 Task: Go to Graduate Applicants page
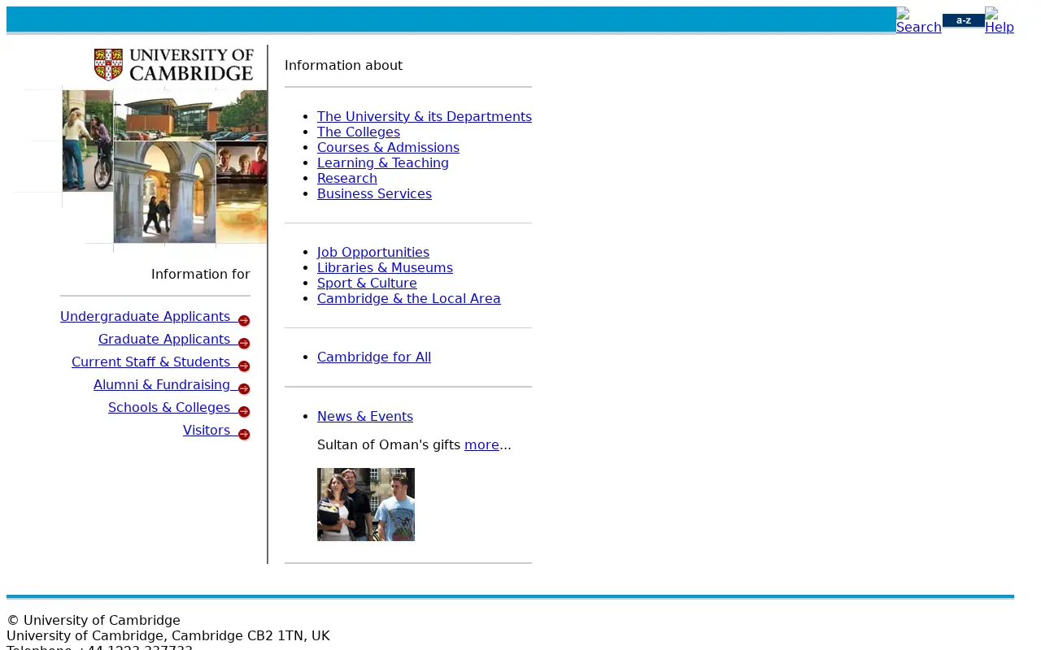tap(164, 340)
